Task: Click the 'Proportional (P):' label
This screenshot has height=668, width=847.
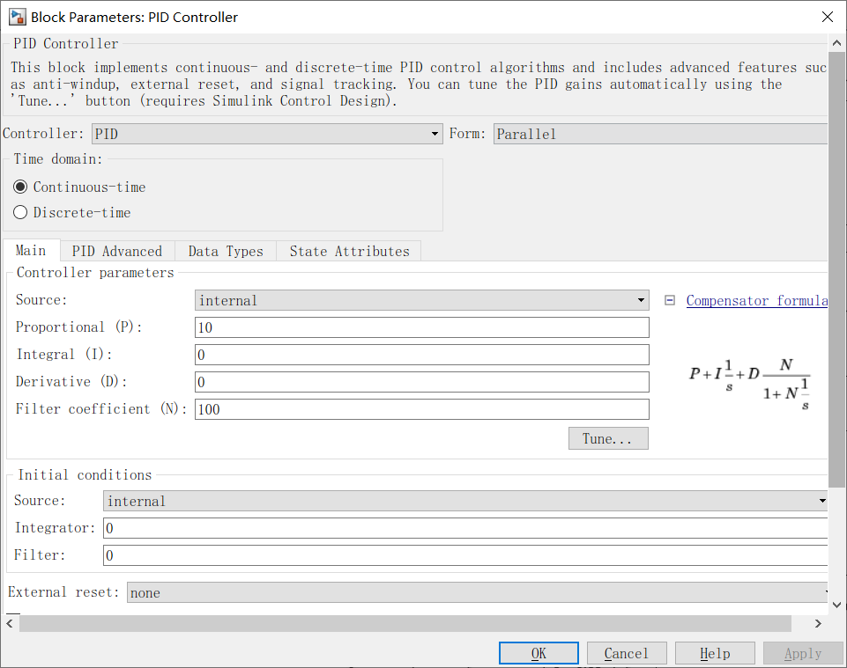Action: [78, 327]
